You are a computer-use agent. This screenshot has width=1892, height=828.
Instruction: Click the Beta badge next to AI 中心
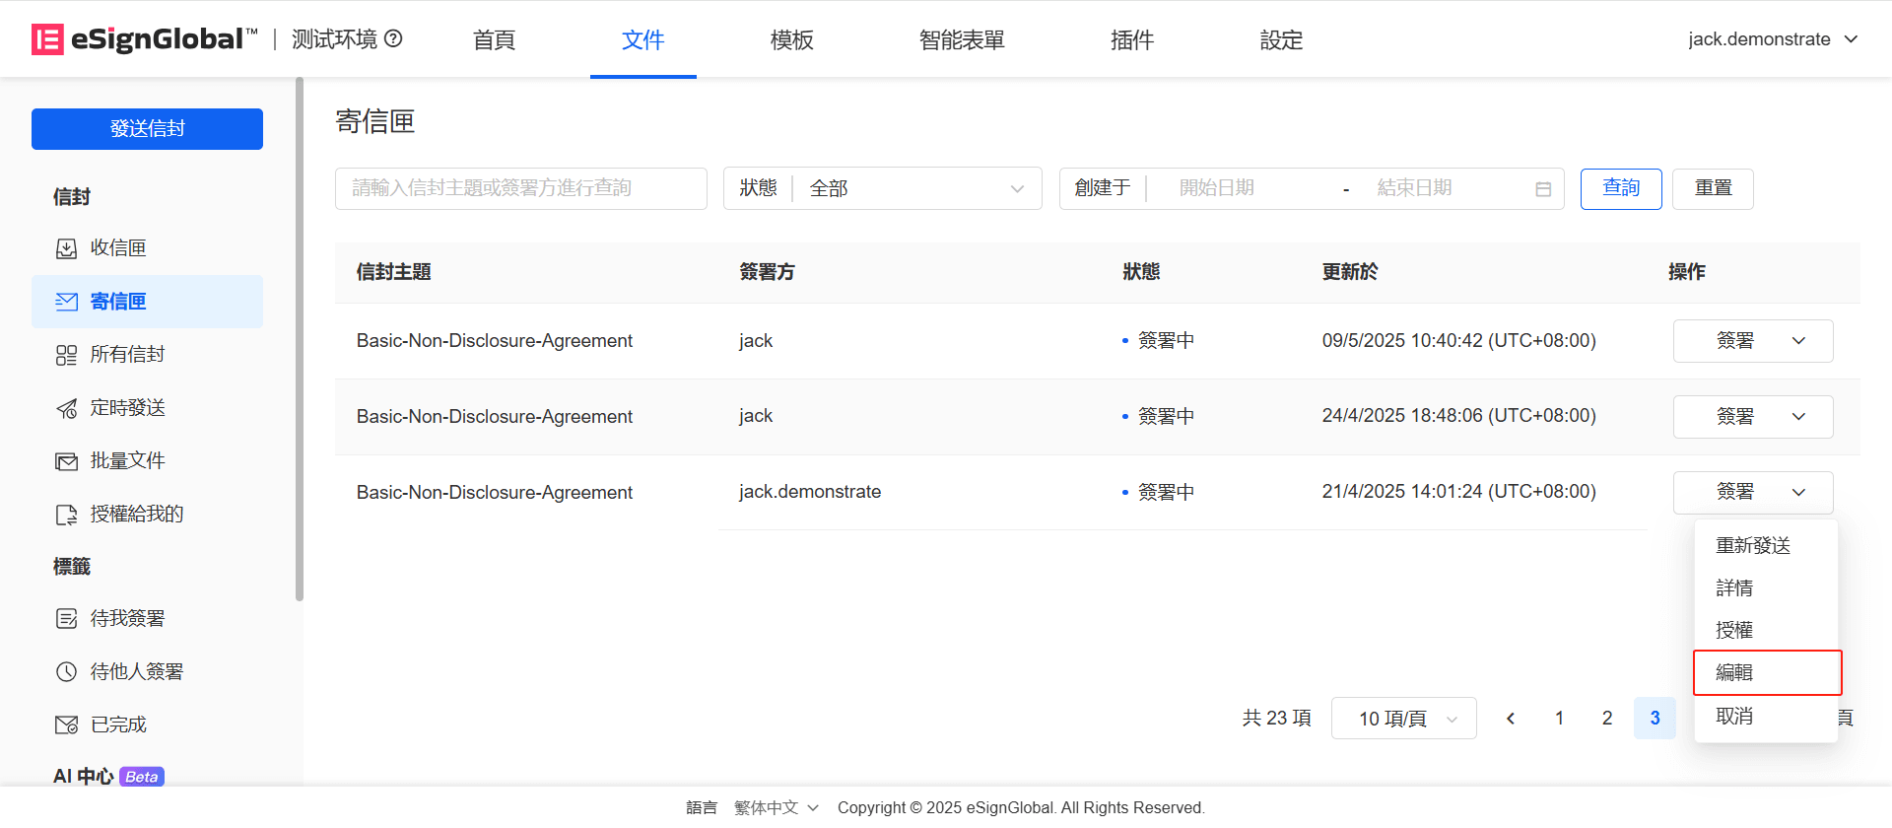142,777
